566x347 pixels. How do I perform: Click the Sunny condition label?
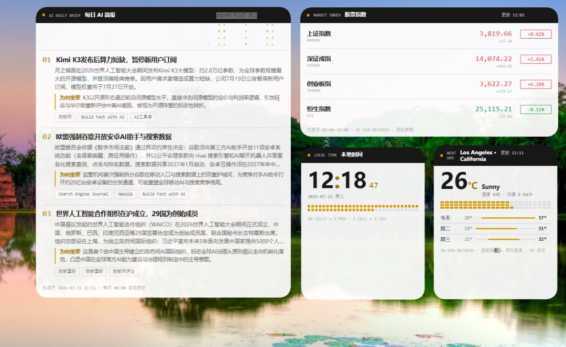(x=491, y=187)
